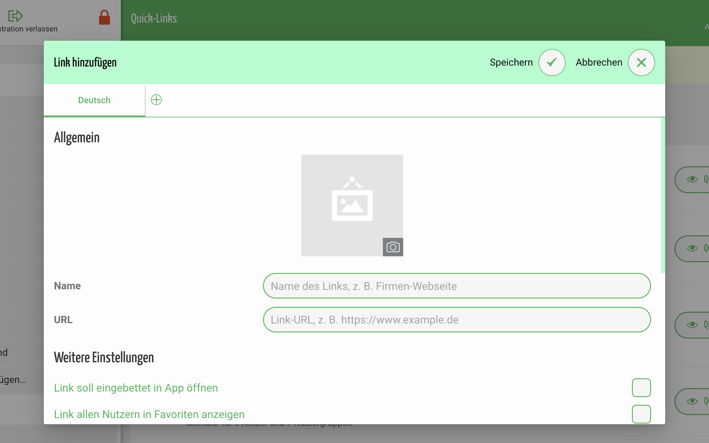Click the 'Abbrechen' text label
The height and width of the screenshot is (443, 709).
599,63
